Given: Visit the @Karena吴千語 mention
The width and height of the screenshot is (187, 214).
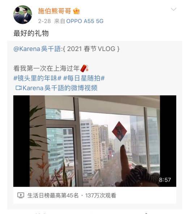Looking at the screenshot, I should click(x=37, y=49).
